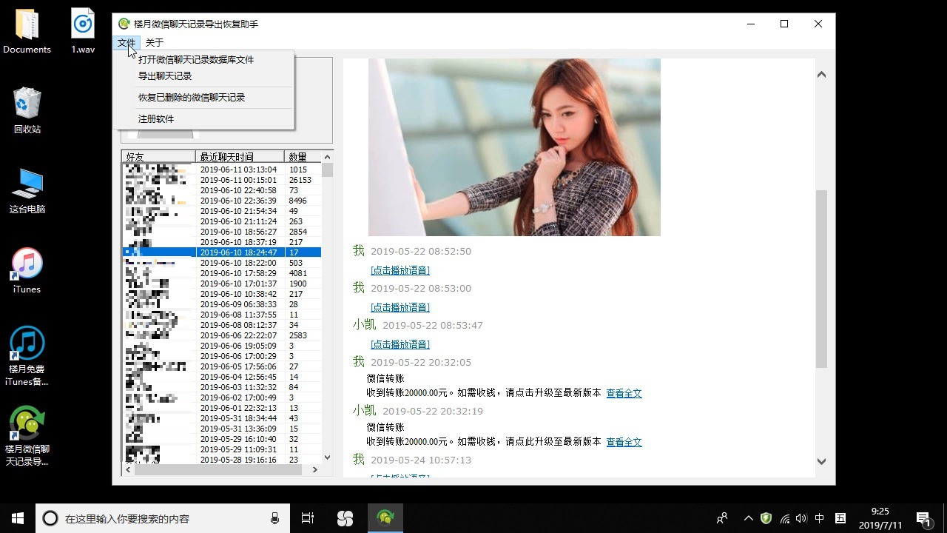Viewport: 947px width, 533px height.
Task: Select row dated 2019-06-11 00:15:01
Action: tap(222, 180)
